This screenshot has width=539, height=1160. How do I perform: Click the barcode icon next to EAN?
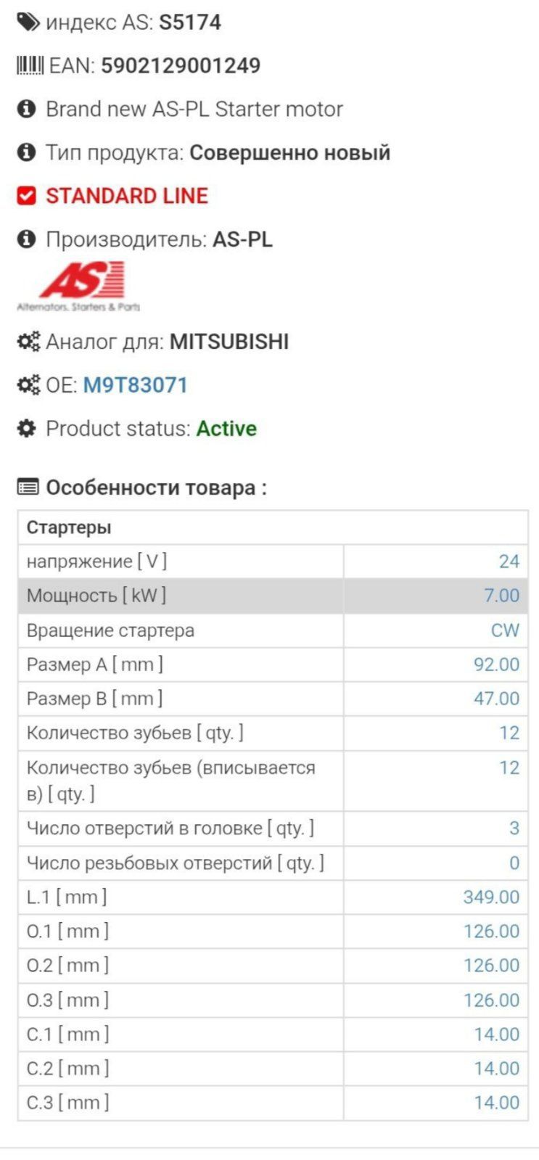click(x=30, y=66)
